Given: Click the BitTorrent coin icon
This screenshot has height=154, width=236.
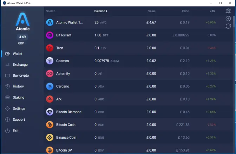Looking at the screenshot, I should coord(50,35).
